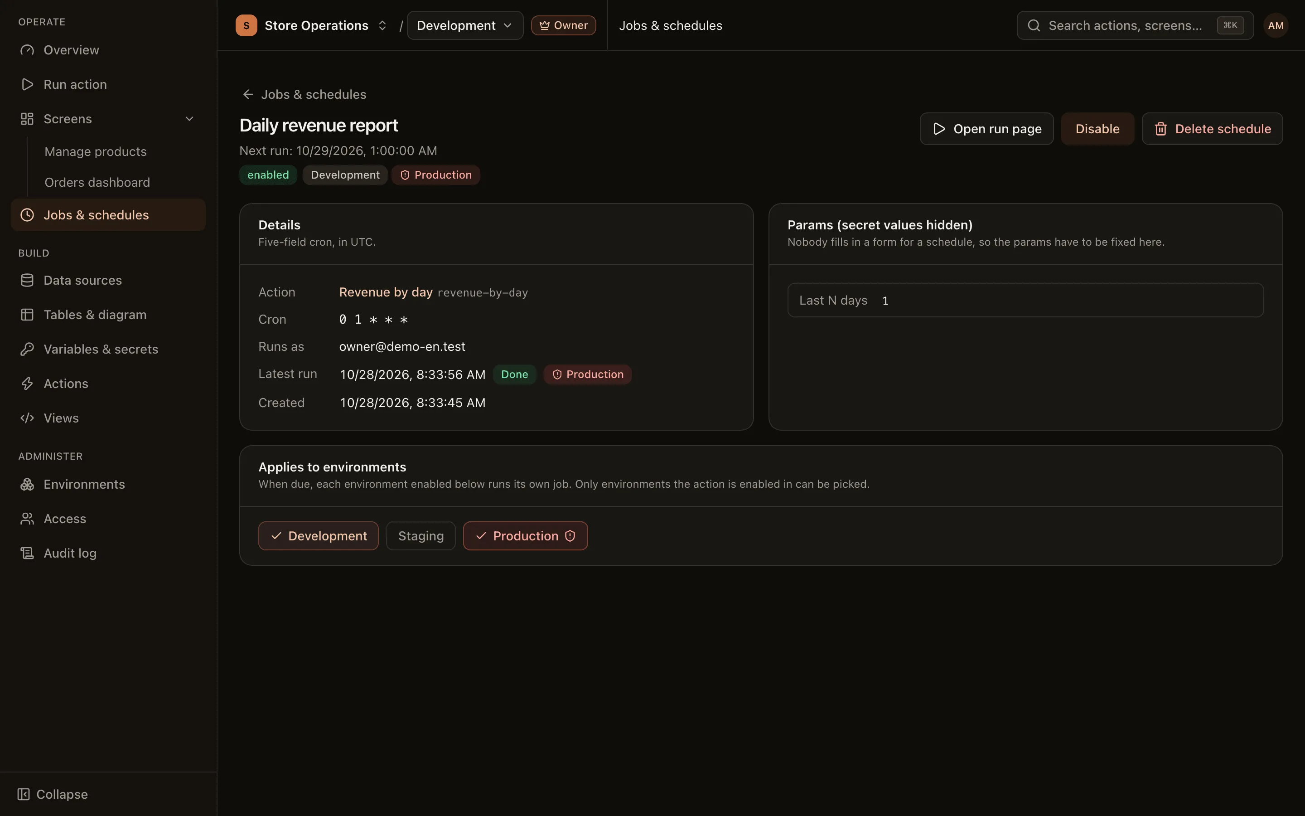This screenshot has width=1305, height=816.
Task: Open Overview in the sidebar
Action: 108,50
